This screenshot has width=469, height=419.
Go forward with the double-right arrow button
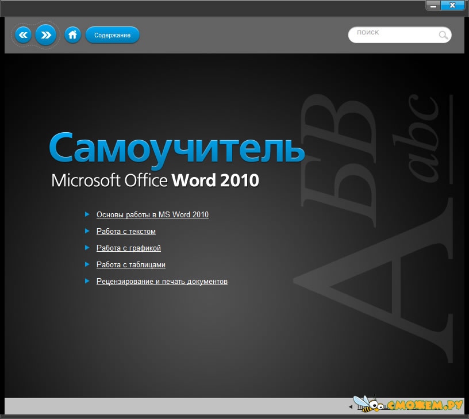(x=46, y=35)
